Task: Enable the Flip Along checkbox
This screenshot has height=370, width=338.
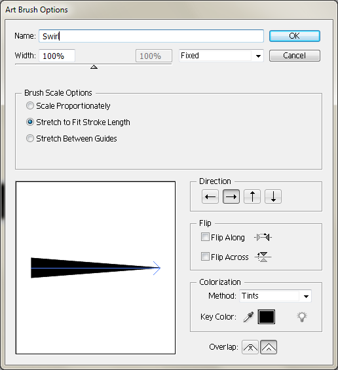Action: (x=205, y=236)
